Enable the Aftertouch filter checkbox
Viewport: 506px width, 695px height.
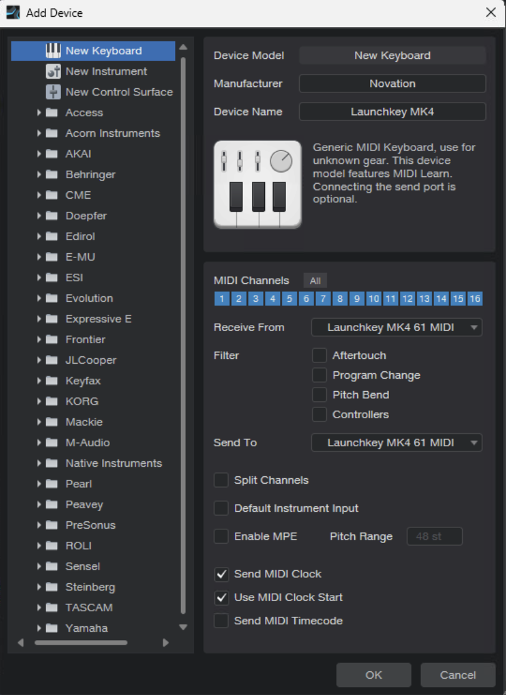click(319, 356)
